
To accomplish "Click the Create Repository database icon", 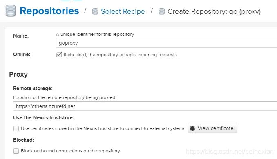I will 162,11.
